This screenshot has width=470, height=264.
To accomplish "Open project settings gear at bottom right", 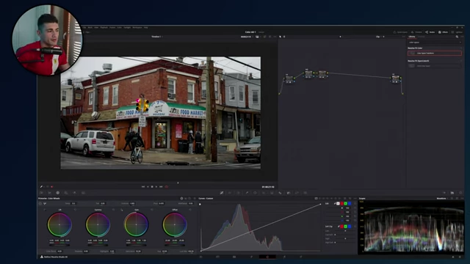I will [460, 257].
